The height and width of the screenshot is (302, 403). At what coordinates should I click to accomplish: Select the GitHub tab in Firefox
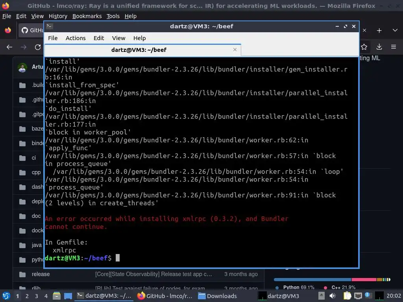pyautogui.click(x=31, y=30)
